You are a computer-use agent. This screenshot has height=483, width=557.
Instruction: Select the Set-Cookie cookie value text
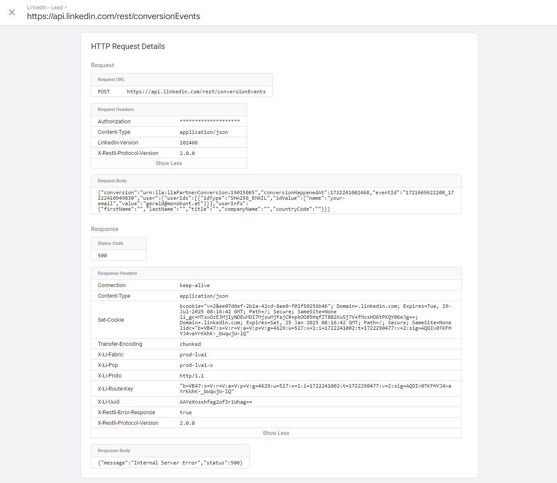(x=315, y=320)
